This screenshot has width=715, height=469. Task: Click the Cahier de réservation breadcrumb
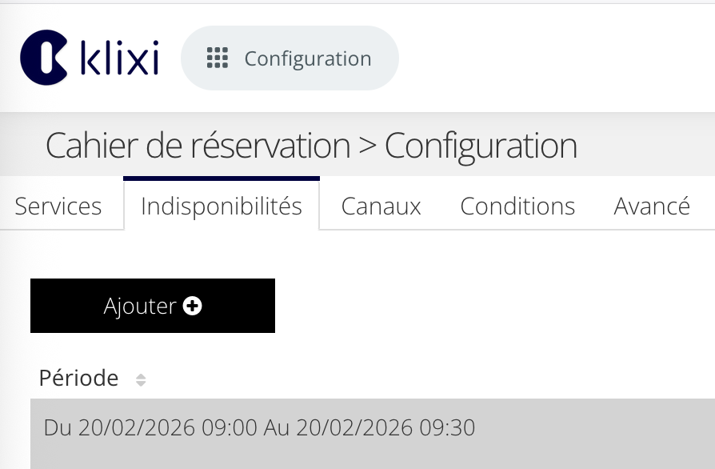pyautogui.click(x=198, y=146)
